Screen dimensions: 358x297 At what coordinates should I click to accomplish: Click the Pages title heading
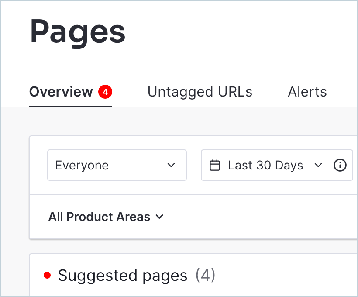click(77, 32)
